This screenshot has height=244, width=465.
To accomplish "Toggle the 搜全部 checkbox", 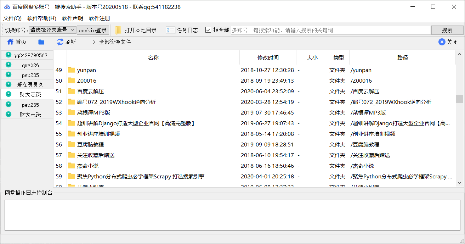I will click(209, 30).
